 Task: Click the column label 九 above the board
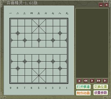(x=67, y=13)
